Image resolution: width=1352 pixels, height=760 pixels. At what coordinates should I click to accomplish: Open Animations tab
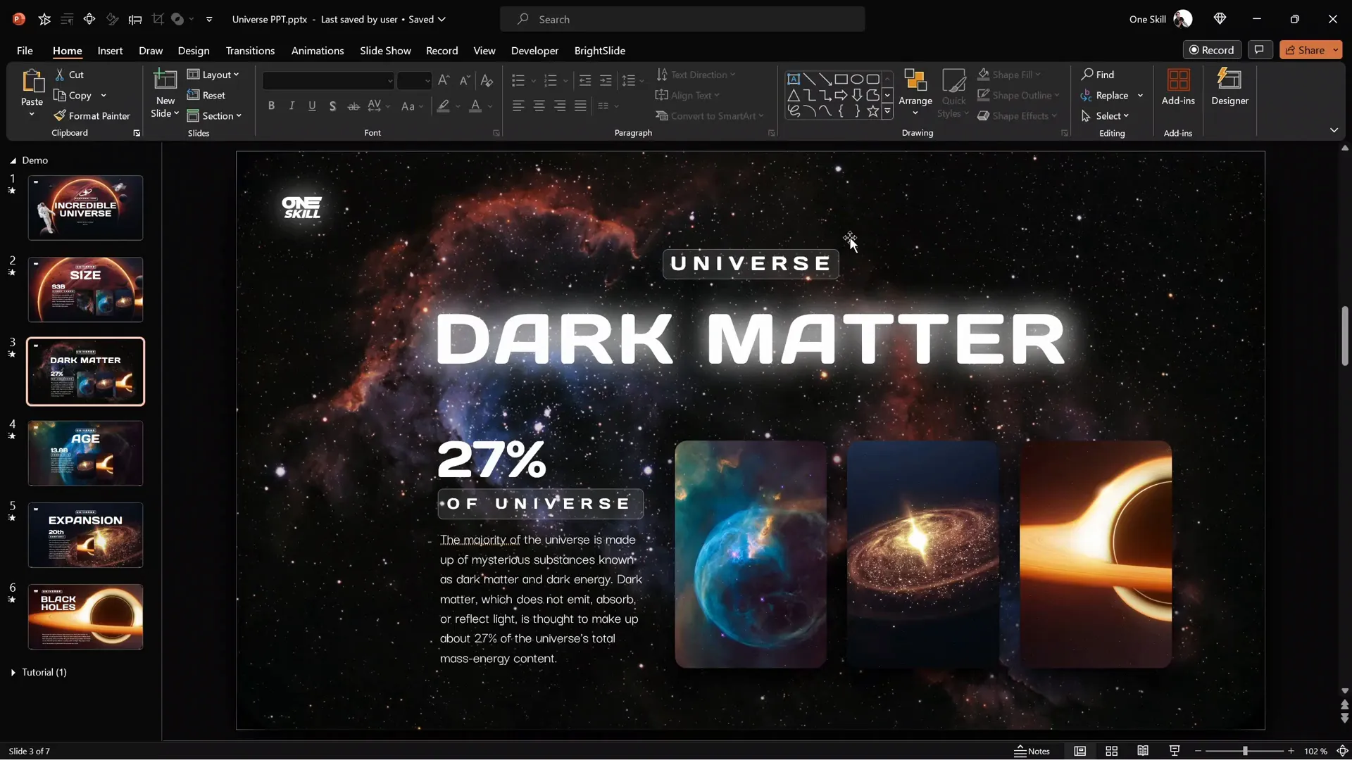pyautogui.click(x=318, y=51)
